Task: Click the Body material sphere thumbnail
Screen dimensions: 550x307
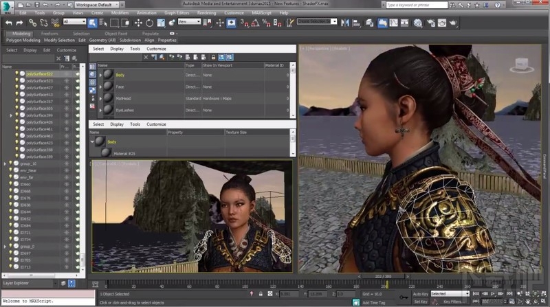Action: tap(109, 73)
